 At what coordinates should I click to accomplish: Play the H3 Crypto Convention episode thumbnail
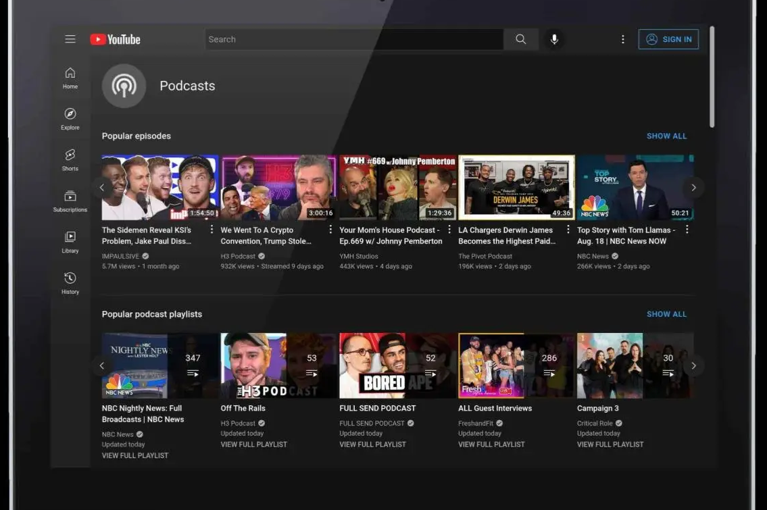tap(279, 187)
